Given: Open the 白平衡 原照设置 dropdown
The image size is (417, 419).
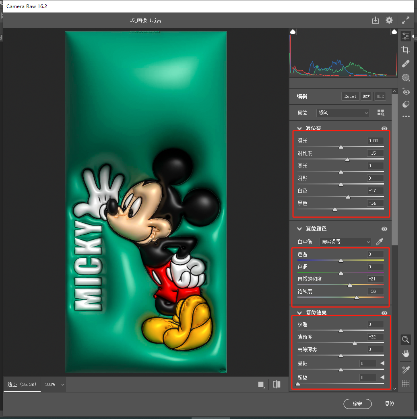Looking at the screenshot, I should point(345,242).
